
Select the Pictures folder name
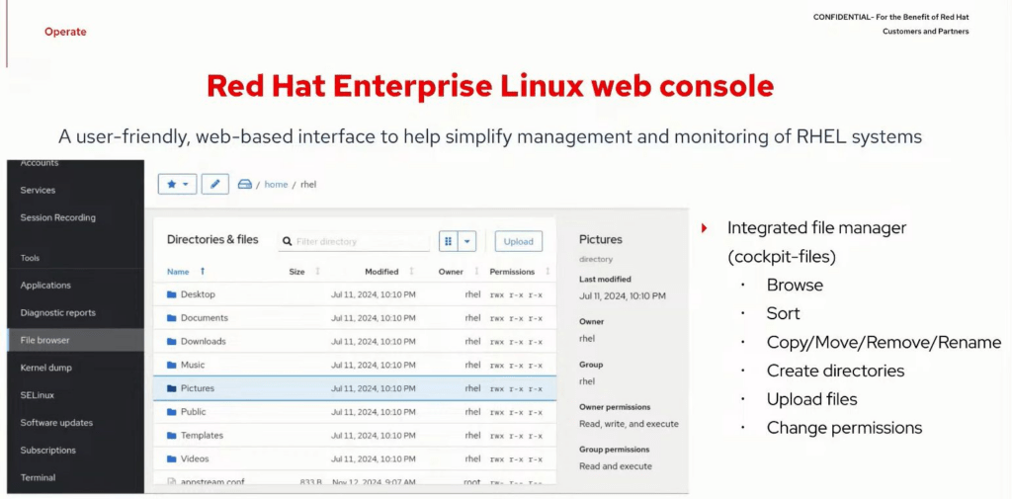[197, 388]
